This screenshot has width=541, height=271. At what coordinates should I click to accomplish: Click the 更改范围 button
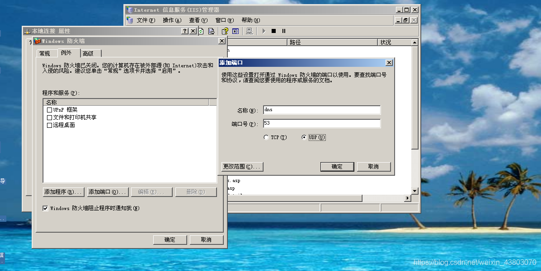[242, 167]
